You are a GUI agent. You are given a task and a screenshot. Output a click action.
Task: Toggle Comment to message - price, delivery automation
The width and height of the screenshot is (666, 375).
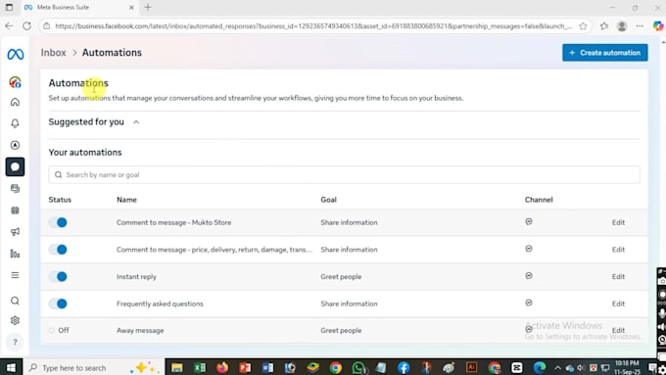coord(58,250)
